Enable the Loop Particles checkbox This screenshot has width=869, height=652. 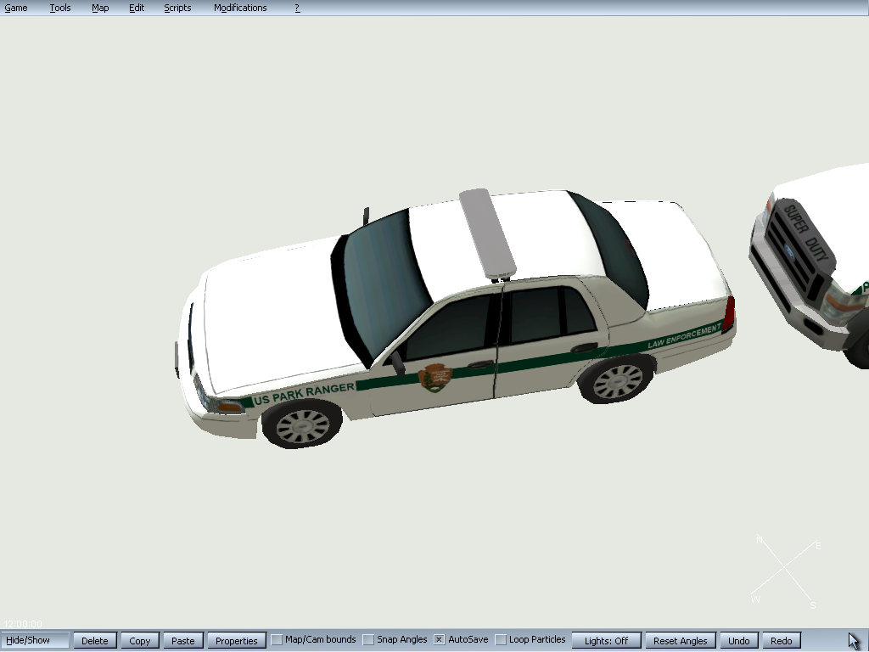pos(501,640)
